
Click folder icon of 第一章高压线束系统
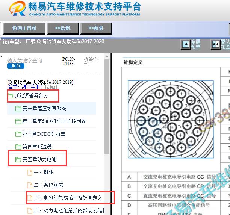18,109
